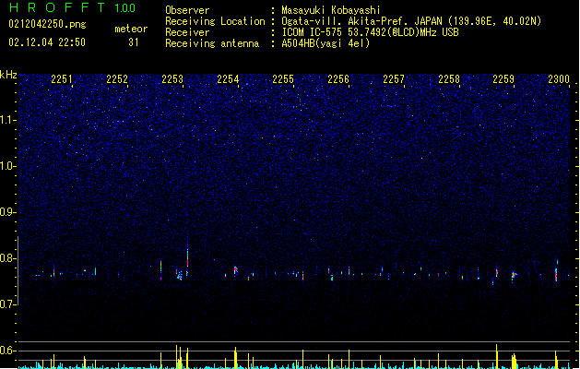Click the 2300 time marker

559,79
